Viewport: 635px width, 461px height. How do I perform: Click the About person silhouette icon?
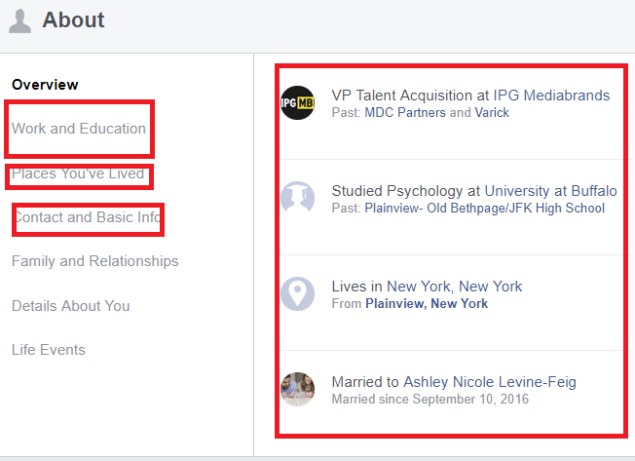click(x=20, y=19)
